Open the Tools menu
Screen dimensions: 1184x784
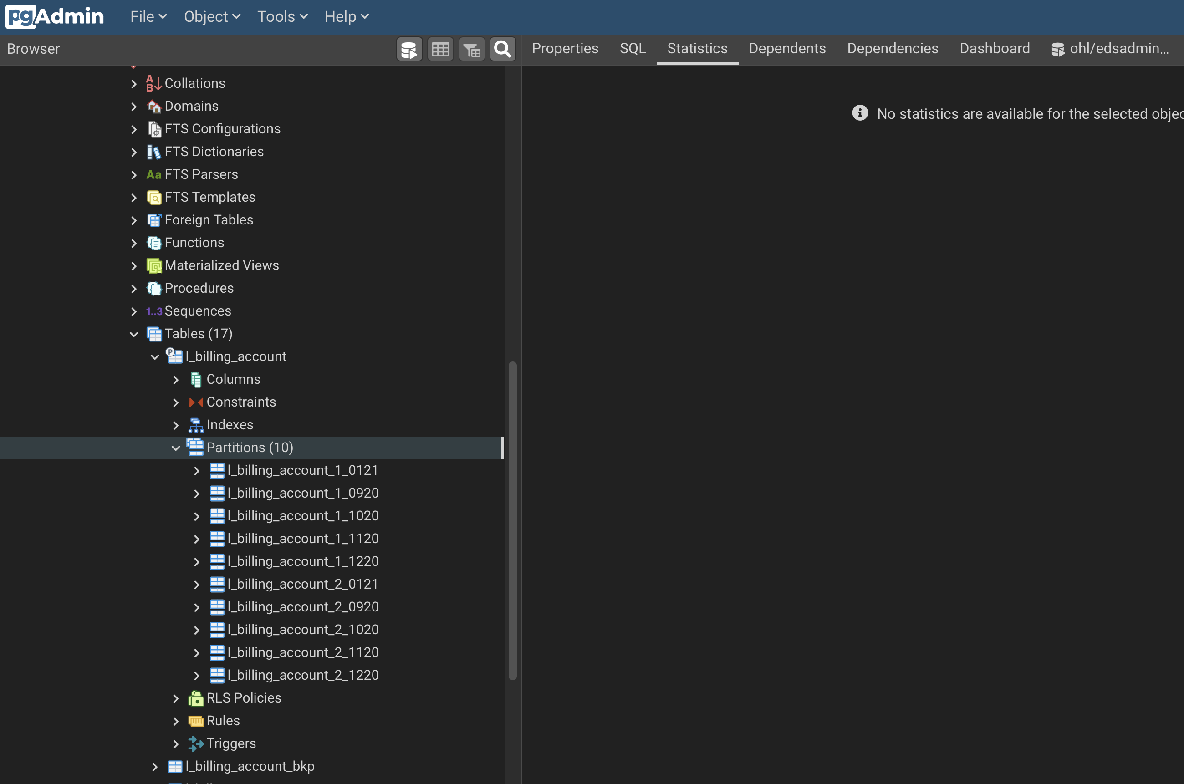coord(282,16)
